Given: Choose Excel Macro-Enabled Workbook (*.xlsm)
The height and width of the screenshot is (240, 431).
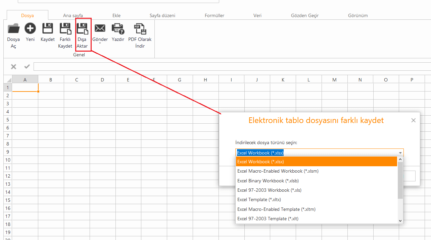Looking at the screenshot, I should tap(316, 171).
